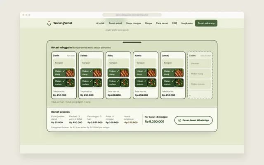Click docket Per minggu value Rp 2.025.000
Image resolution: width=264 pixels, height=165 pixels.
point(95,123)
